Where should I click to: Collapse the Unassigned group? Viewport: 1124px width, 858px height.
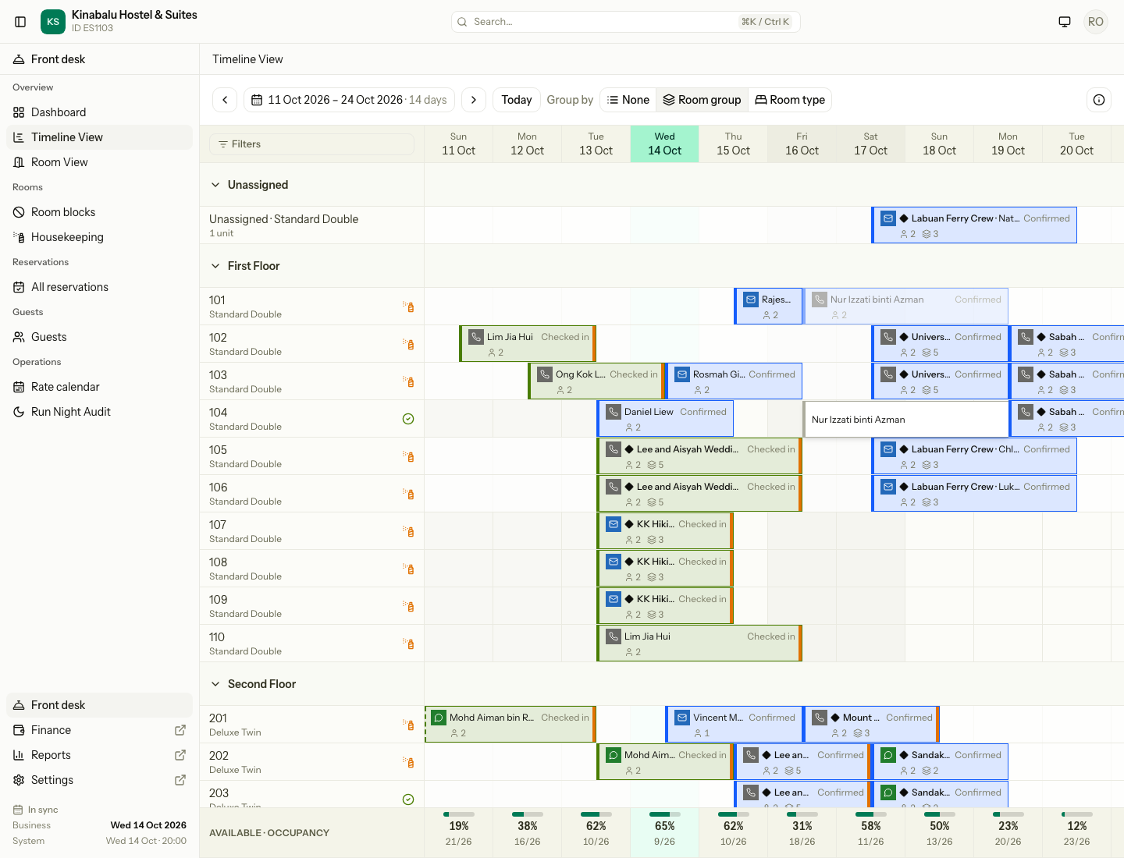point(215,185)
